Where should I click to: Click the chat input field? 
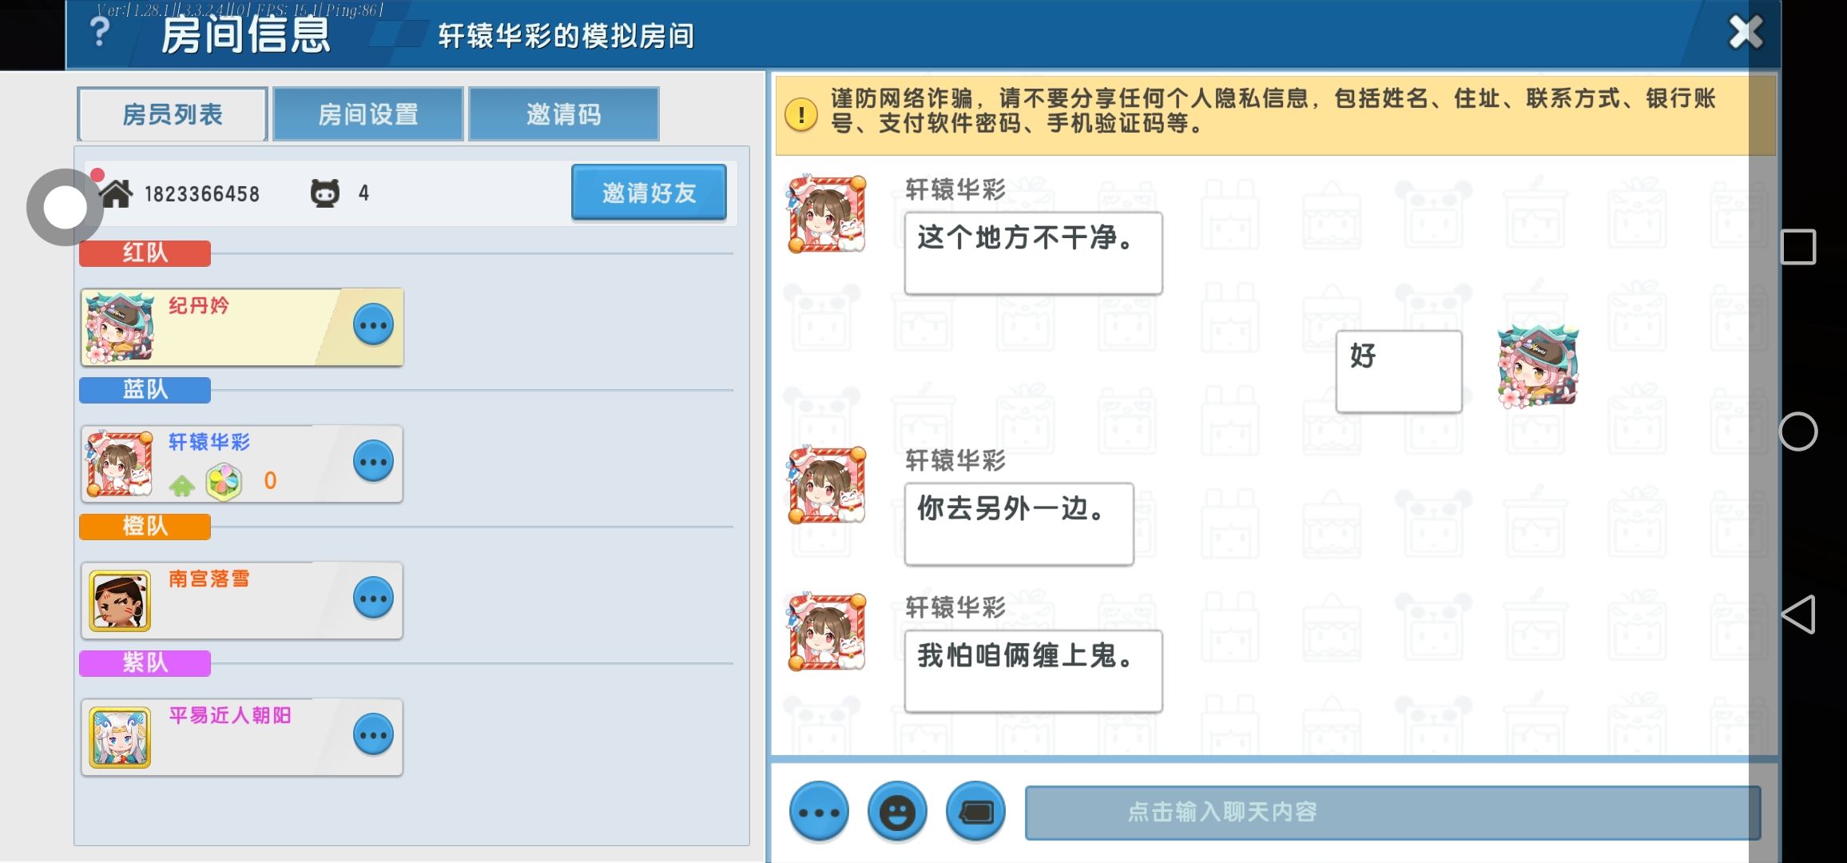pyautogui.click(x=1392, y=812)
